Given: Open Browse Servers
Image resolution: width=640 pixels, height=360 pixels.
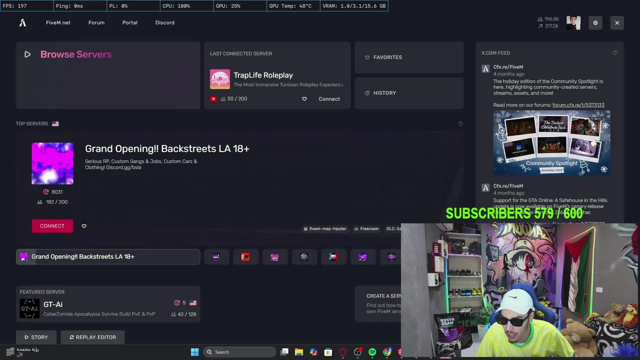Looking at the screenshot, I should coord(108,75).
